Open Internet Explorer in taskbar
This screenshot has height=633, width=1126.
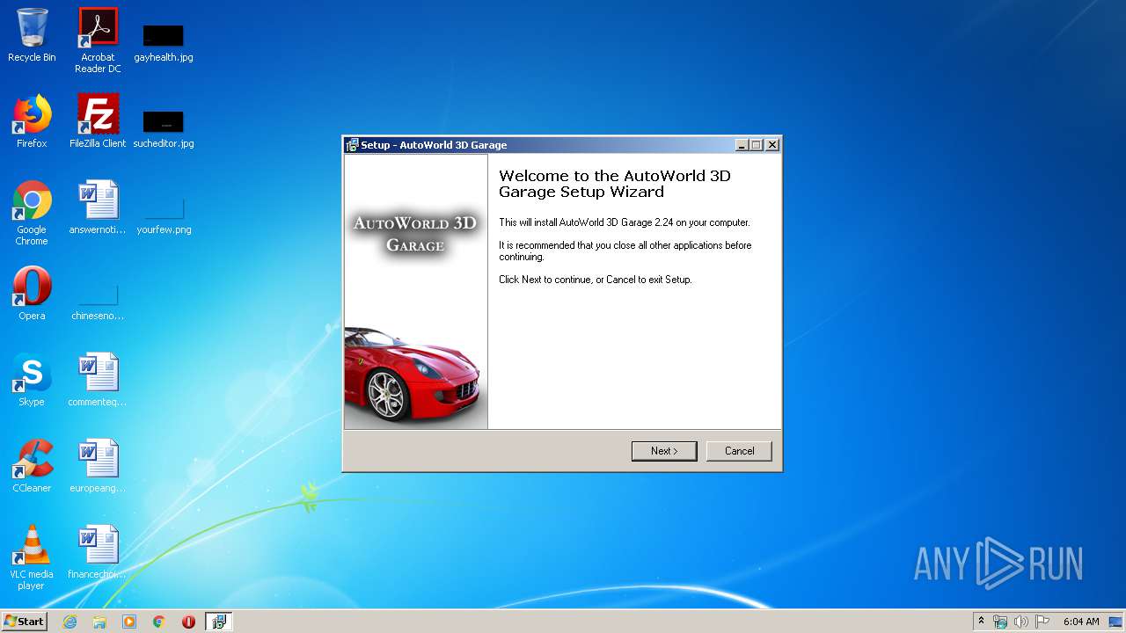(x=69, y=622)
